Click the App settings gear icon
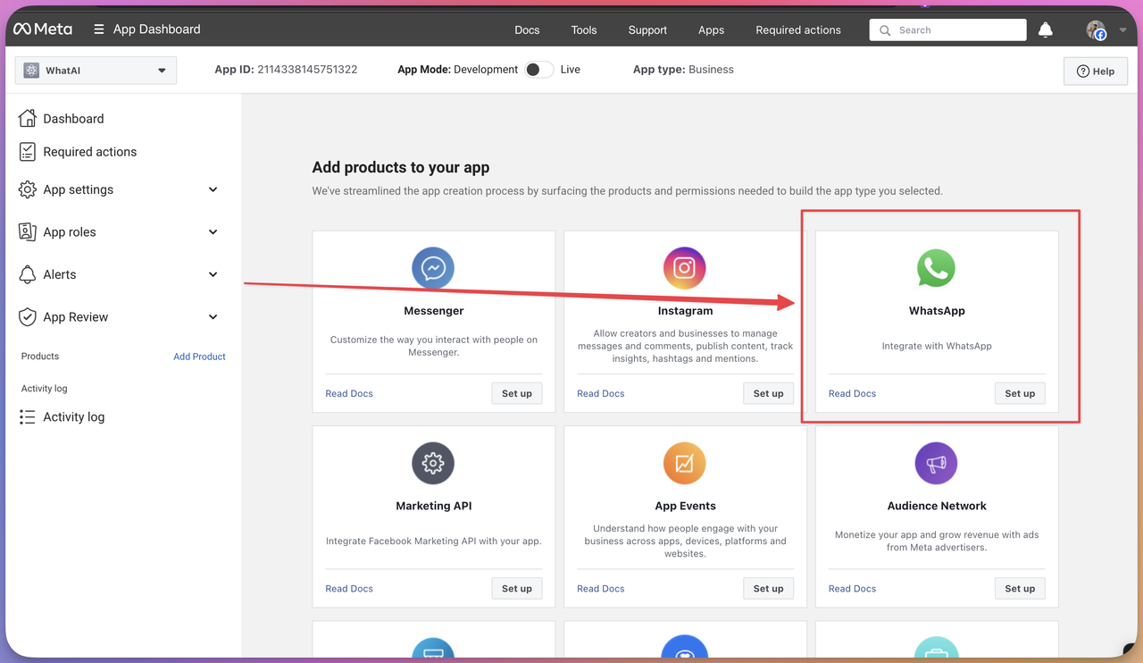Screen dimensions: 1143x663 [x=28, y=189]
